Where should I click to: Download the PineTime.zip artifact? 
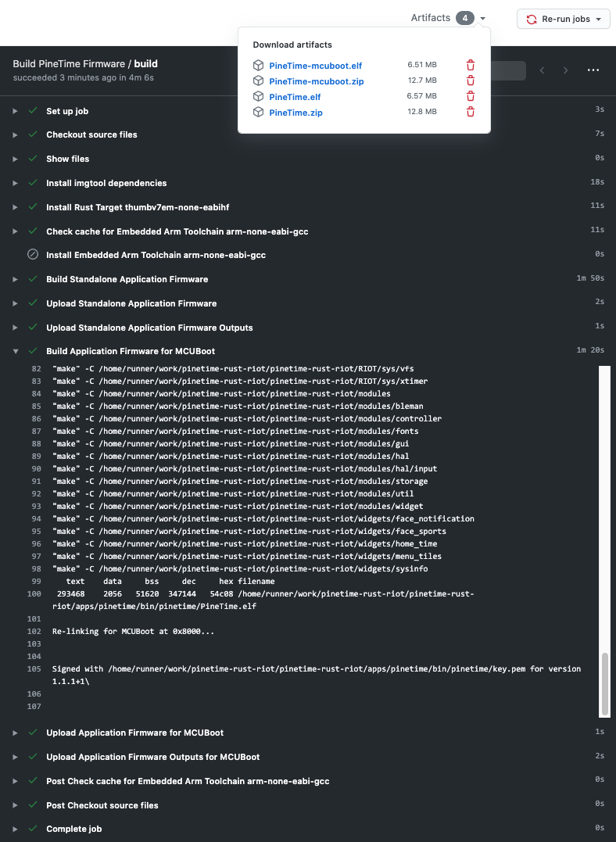295,113
